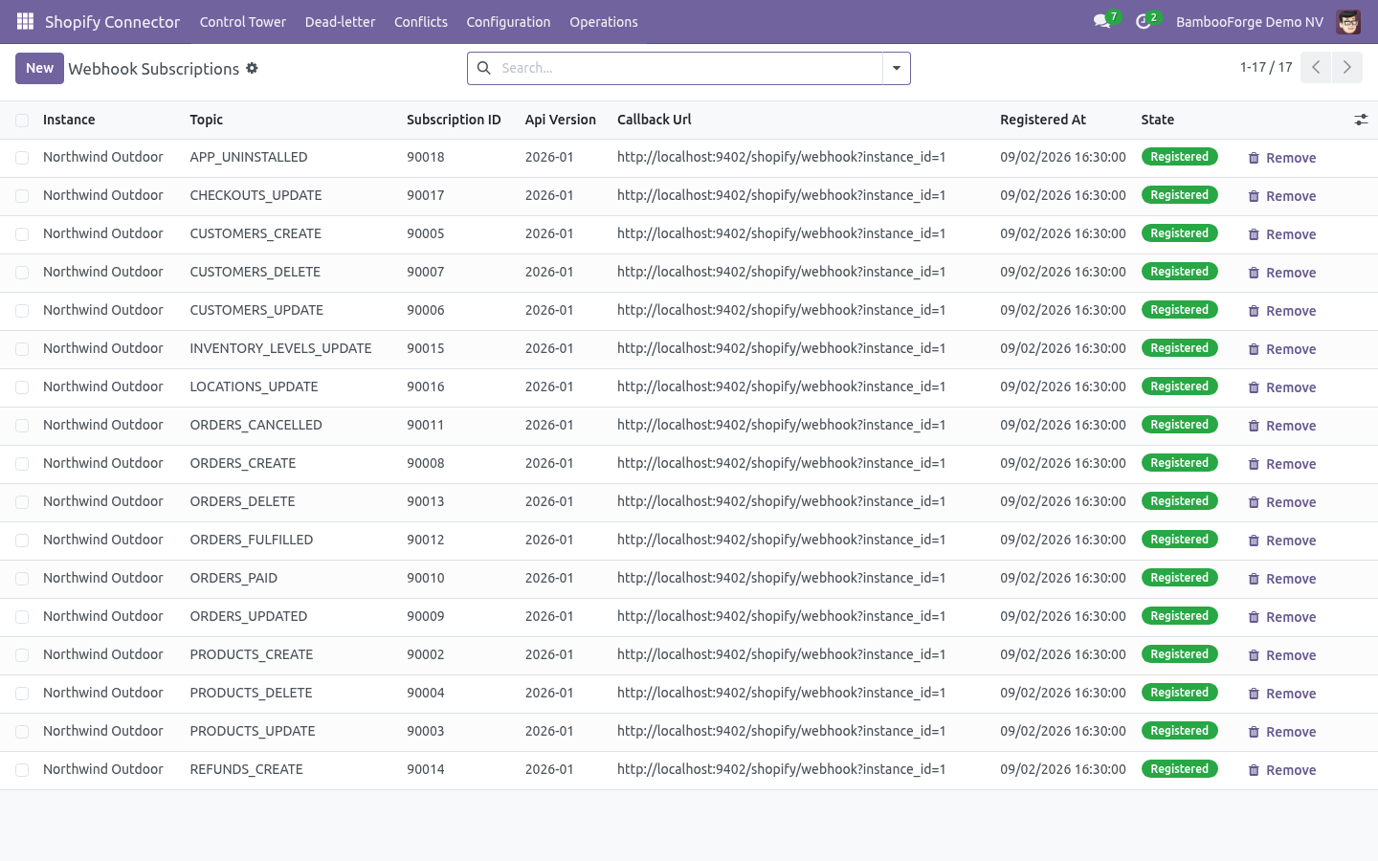Check the CUSTOMERS_DELETE row checkbox
1378x861 pixels.
click(22, 273)
